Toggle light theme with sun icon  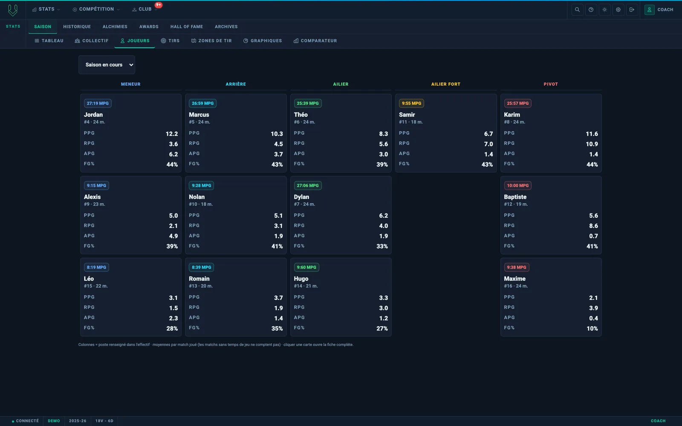click(604, 9)
